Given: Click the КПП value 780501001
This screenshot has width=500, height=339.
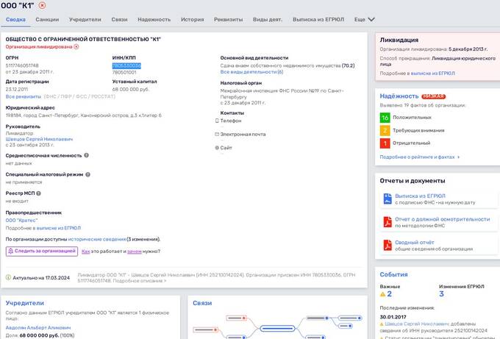Looking at the screenshot, I should click(124, 72).
